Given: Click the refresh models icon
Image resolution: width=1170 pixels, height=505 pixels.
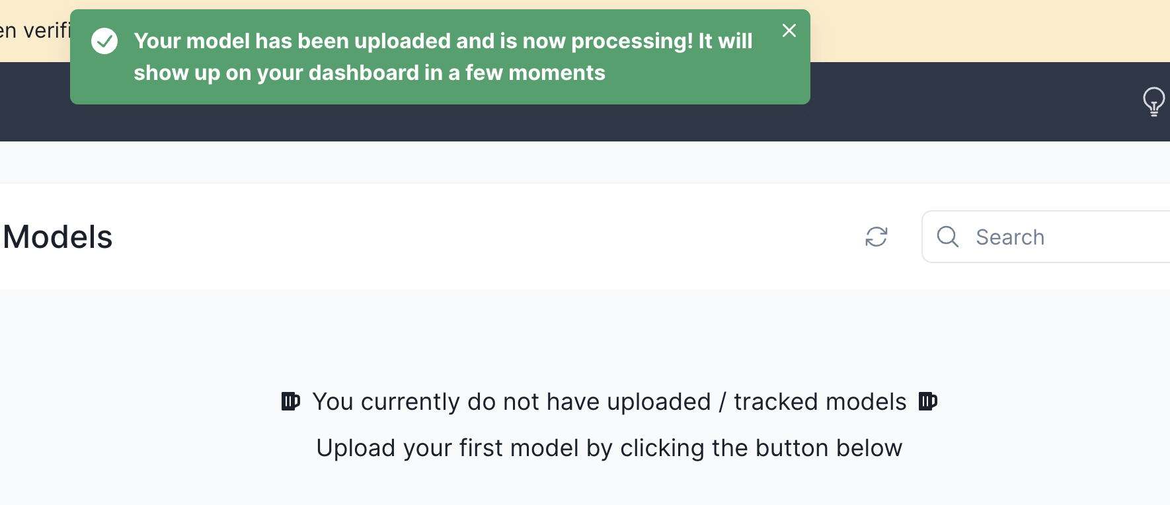Looking at the screenshot, I should pos(877,237).
